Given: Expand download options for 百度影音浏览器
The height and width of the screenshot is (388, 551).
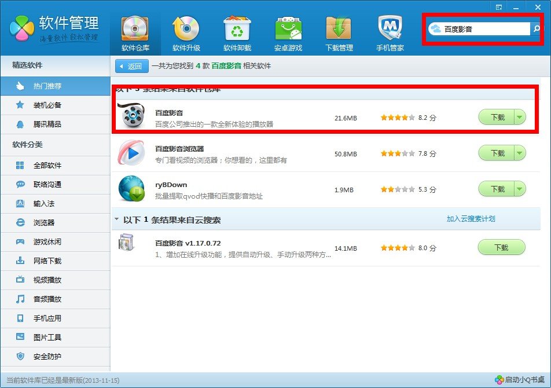Looking at the screenshot, I should point(518,153).
